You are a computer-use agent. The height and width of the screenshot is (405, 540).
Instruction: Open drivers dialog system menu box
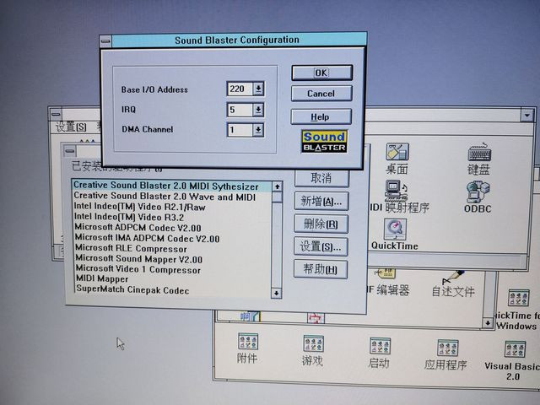[70, 151]
